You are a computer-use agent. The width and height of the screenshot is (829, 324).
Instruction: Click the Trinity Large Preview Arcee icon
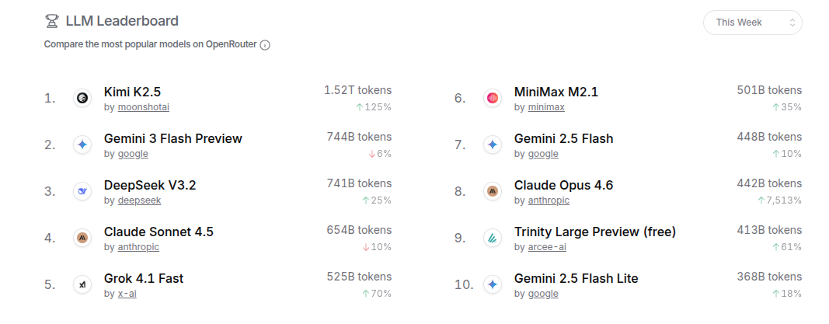pos(492,238)
